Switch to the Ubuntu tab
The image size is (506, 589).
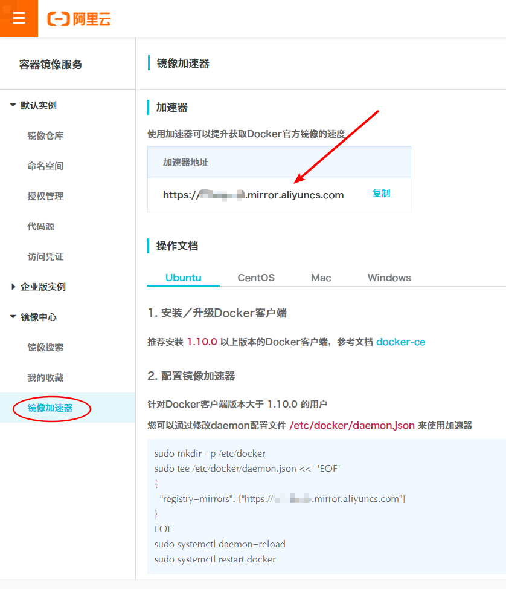pyautogui.click(x=184, y=278)
